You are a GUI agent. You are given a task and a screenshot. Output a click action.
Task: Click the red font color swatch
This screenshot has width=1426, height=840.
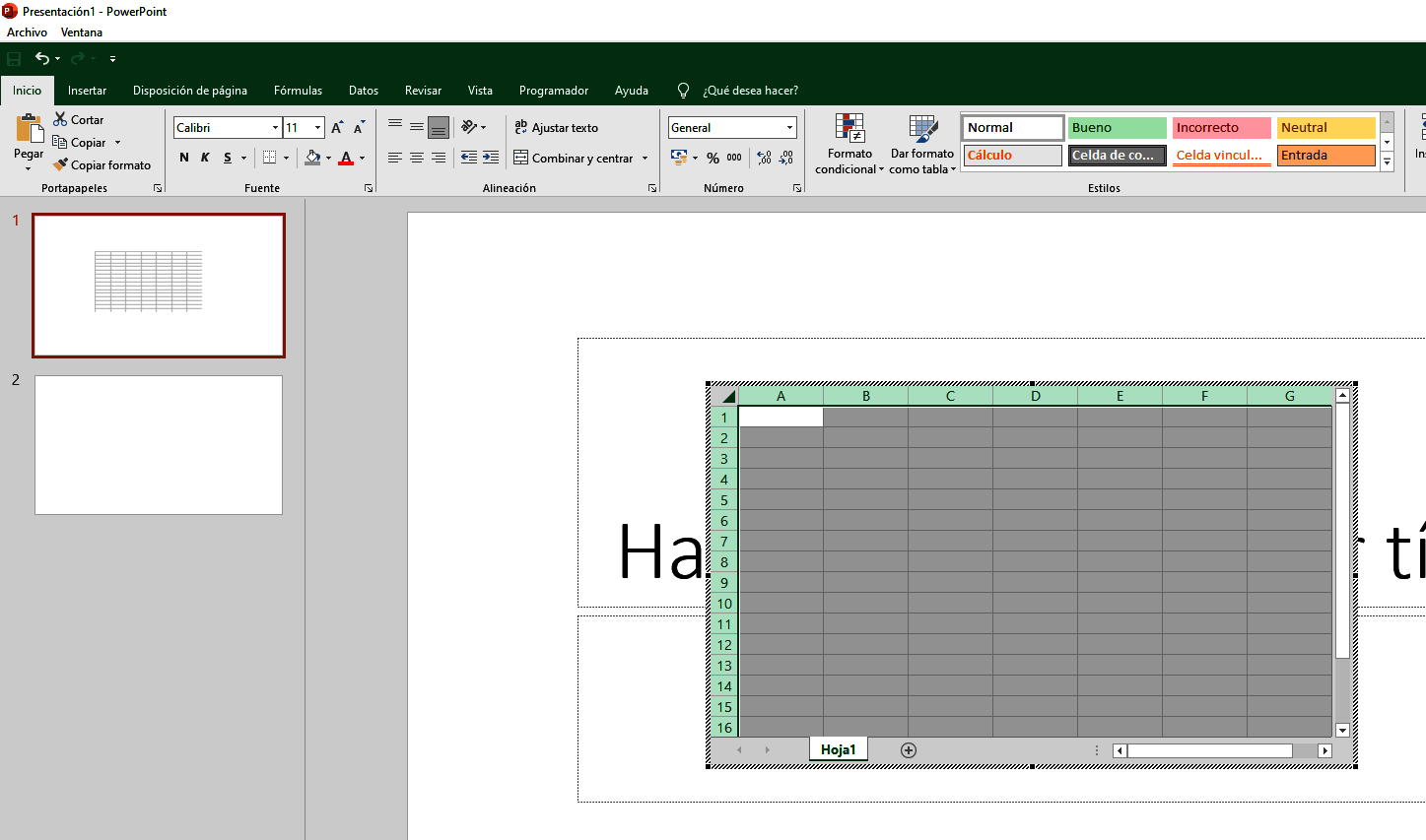pos(347,158)
